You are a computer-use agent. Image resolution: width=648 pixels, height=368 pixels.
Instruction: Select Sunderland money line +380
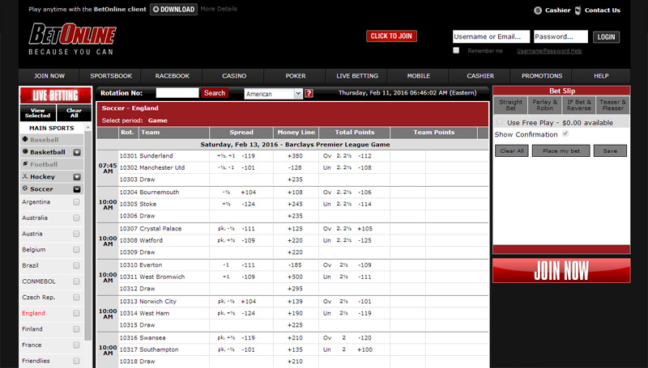coord(295,156)
